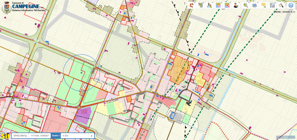Open the cadastral parcel map tool

pyautogui.click(x=200, y=5)
